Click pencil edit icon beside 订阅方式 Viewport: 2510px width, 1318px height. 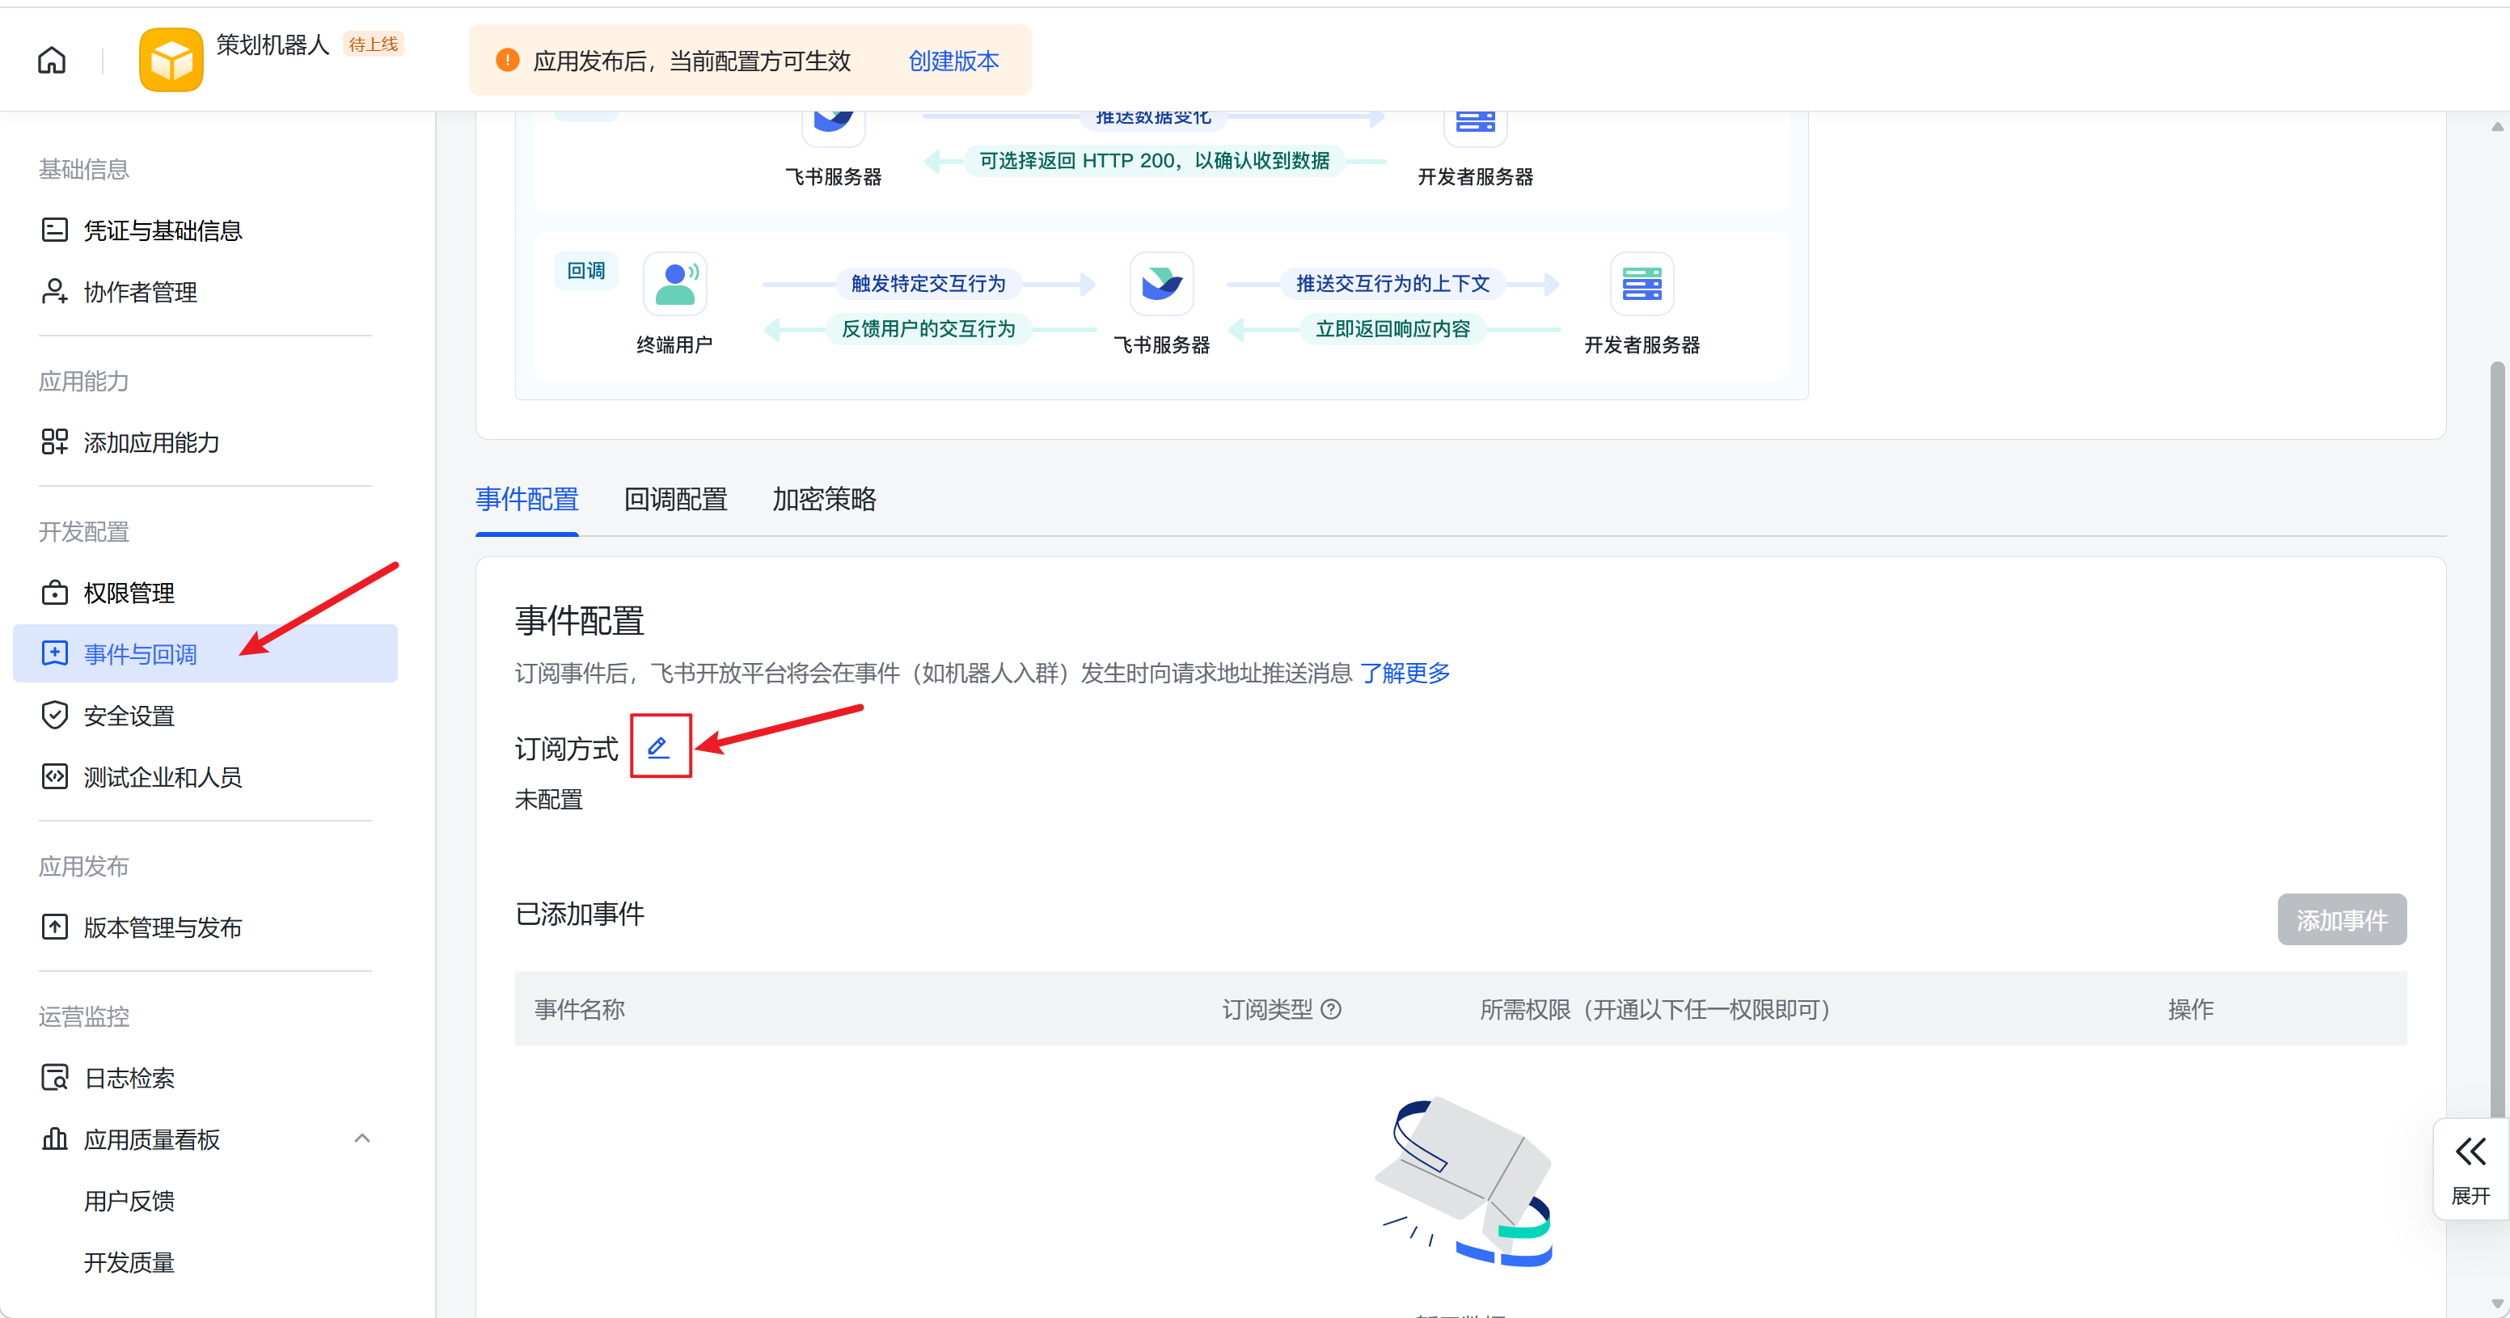(659, 747)
